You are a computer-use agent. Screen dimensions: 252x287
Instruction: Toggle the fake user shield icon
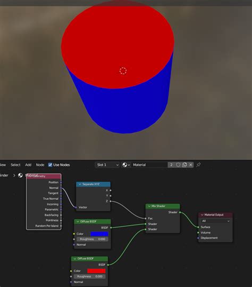click(178, 165)
